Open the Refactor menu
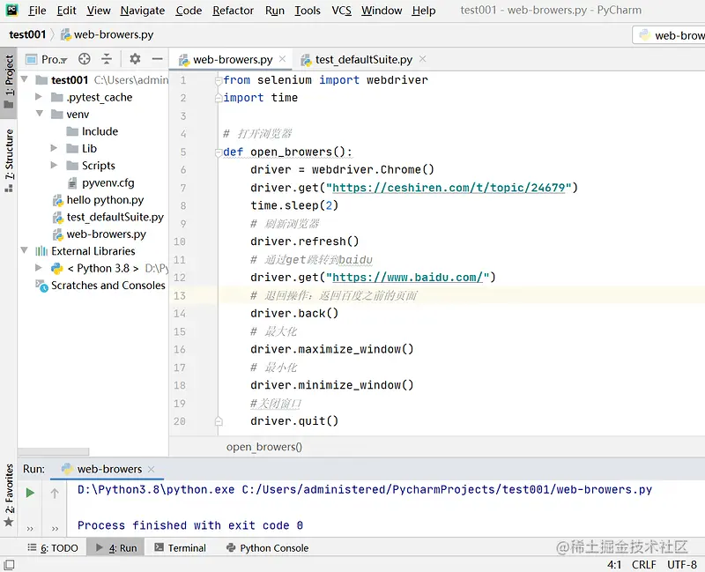The height and width of the screenshot is (572, 705). pyautogui.click(x=233, y=11)
